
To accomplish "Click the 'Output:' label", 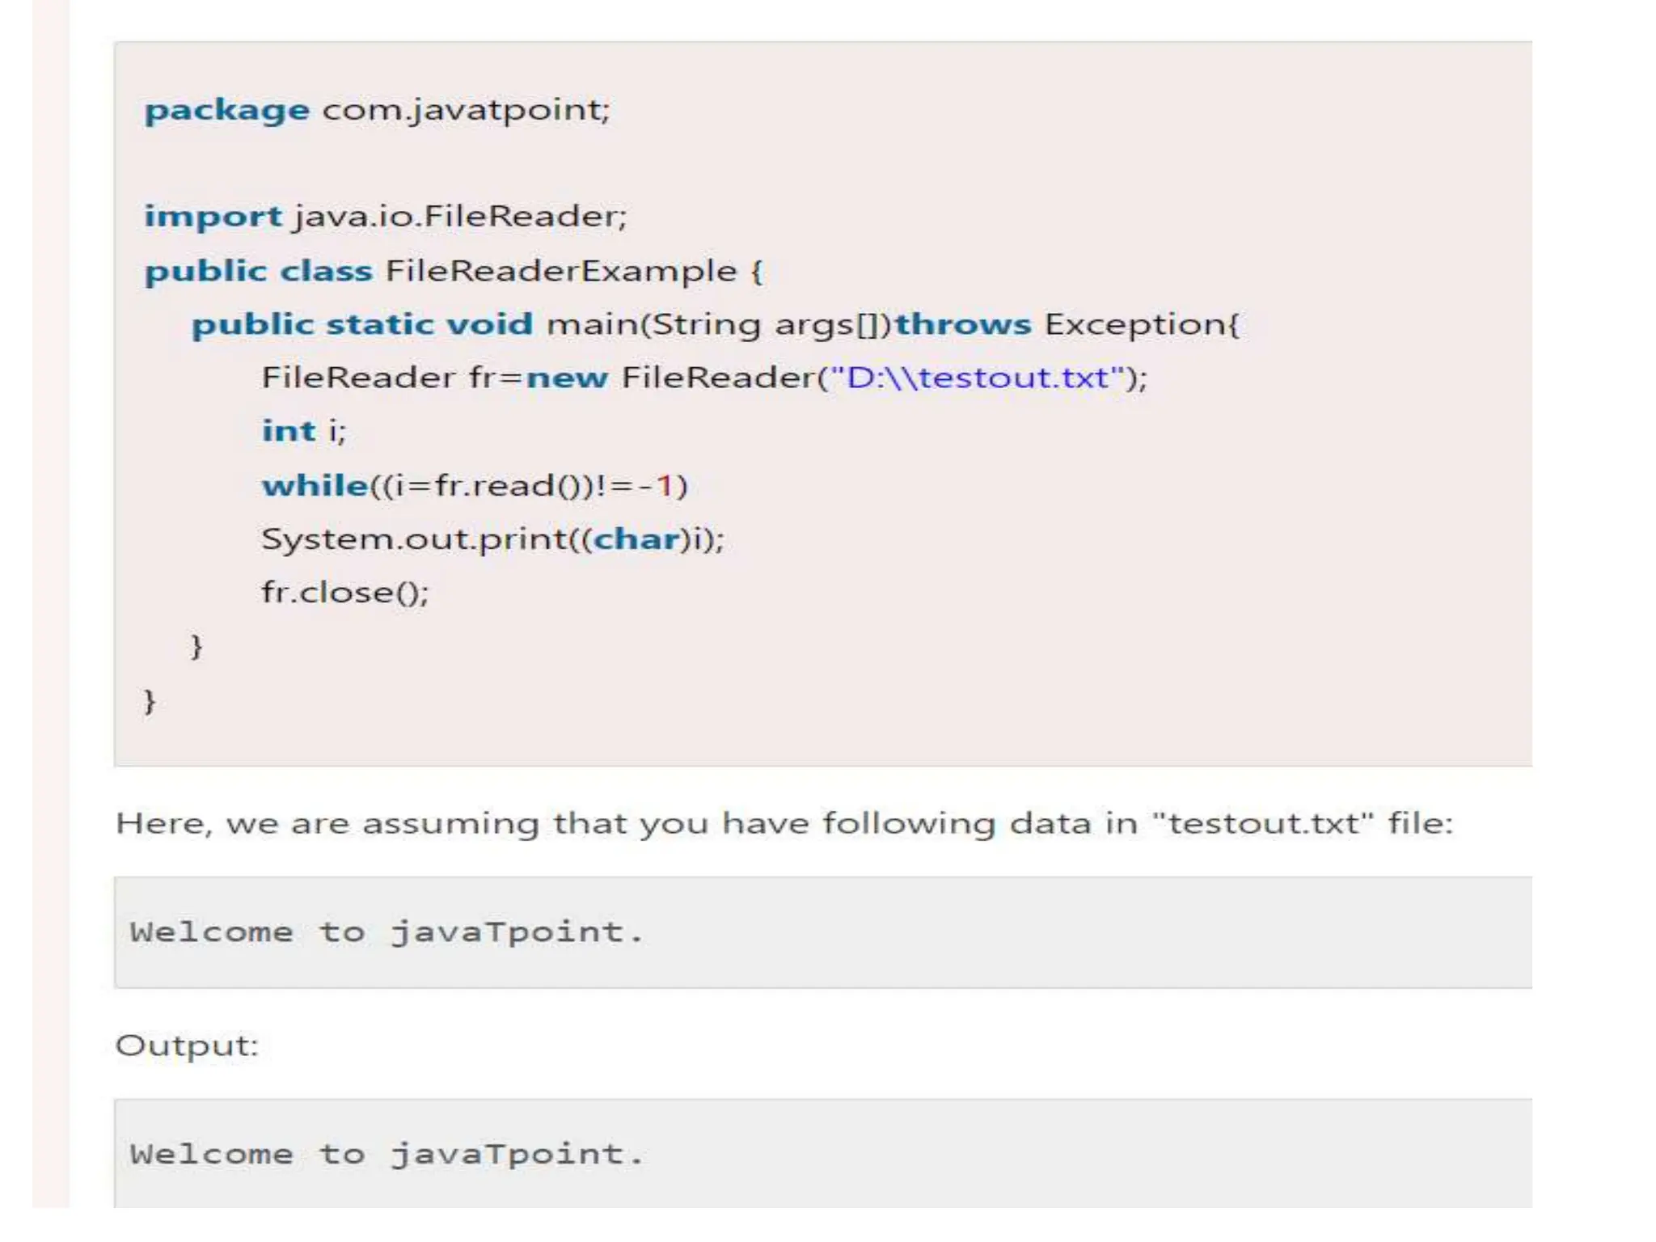I will coord(187,1046).
